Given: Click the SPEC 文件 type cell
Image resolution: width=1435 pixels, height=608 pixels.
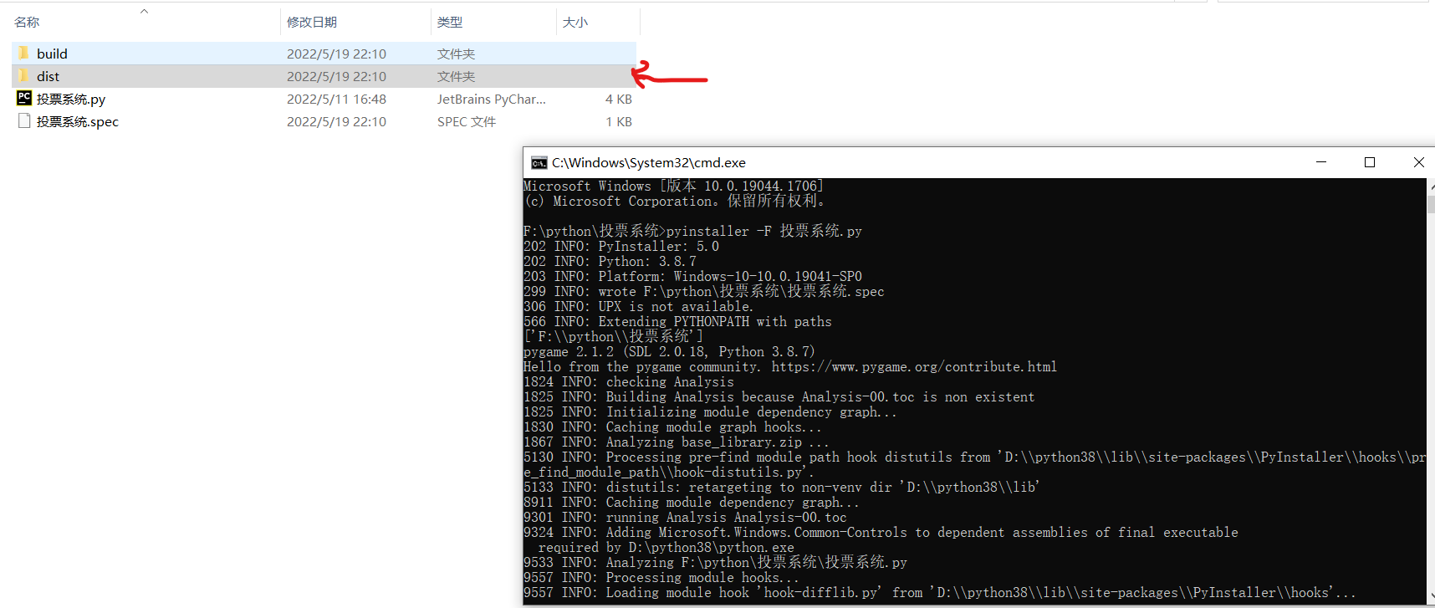Looking at the screenshot, I should pos(467,121).
